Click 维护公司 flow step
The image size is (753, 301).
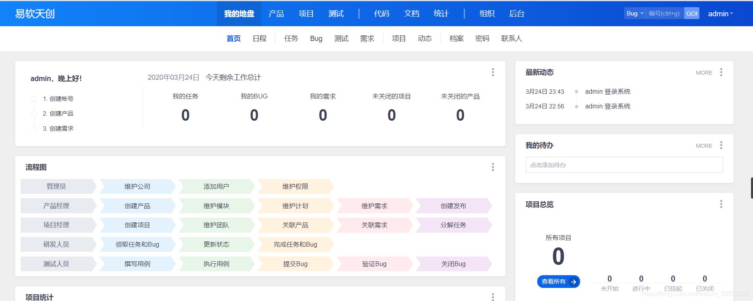coord(137,186)
